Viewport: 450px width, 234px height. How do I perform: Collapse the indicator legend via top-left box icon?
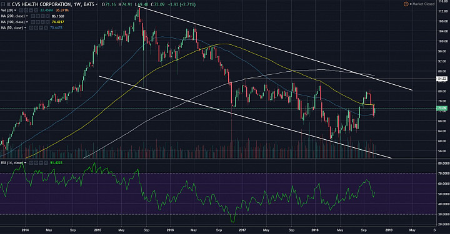click(3, 4)
